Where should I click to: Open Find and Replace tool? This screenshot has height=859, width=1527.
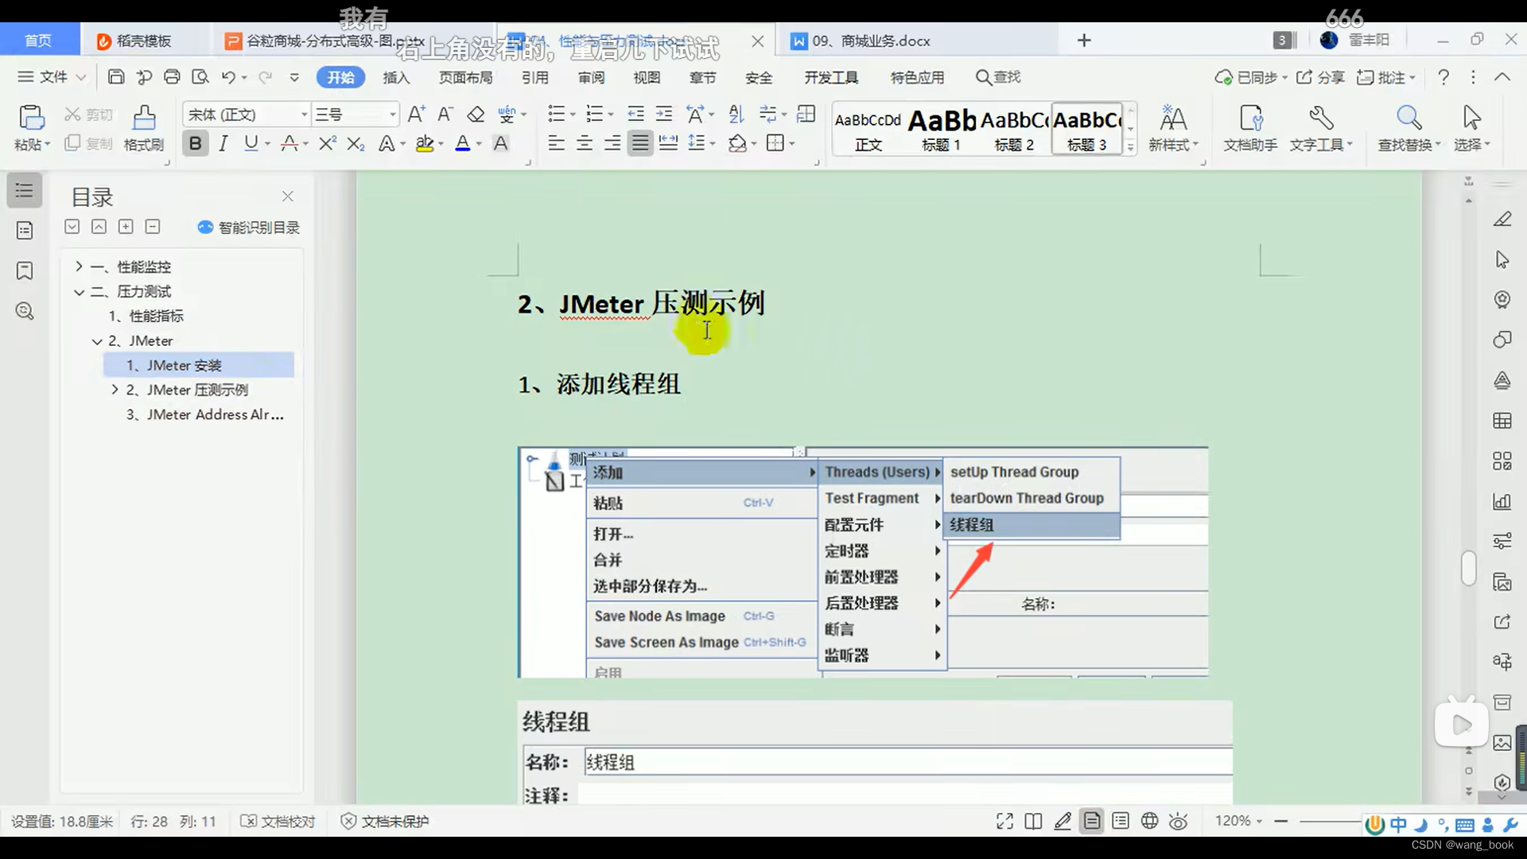1409,127
